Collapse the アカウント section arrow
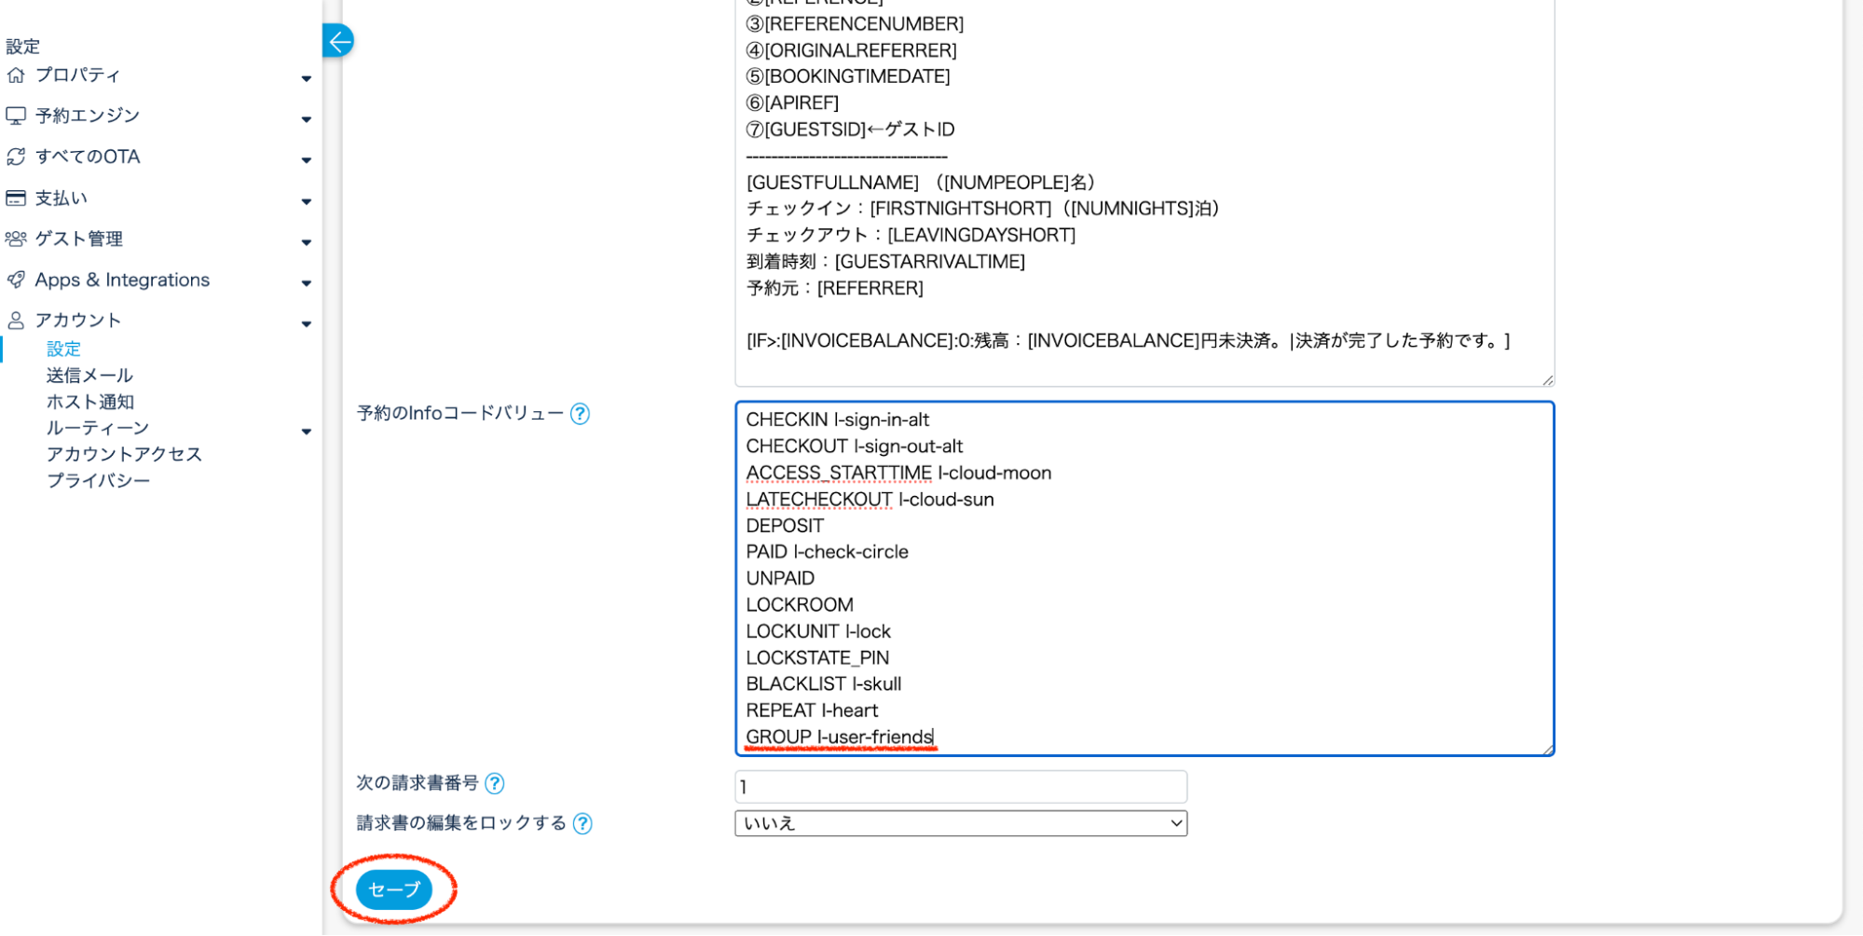Image resolution: width=1863 pixels, height=936 pixels. (x=306, y=323)
